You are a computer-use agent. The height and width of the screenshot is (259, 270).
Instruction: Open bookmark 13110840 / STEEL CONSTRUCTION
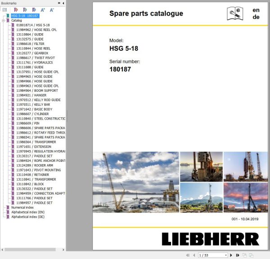coord(41,119)
